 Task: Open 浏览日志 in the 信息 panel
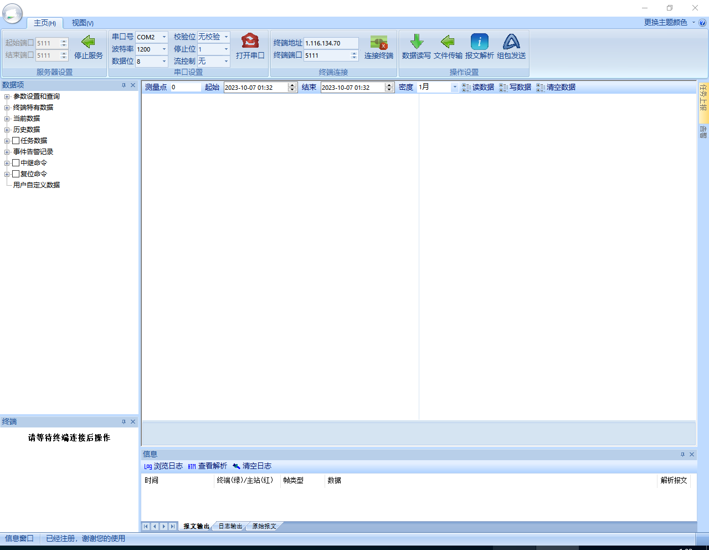point(163,466)
